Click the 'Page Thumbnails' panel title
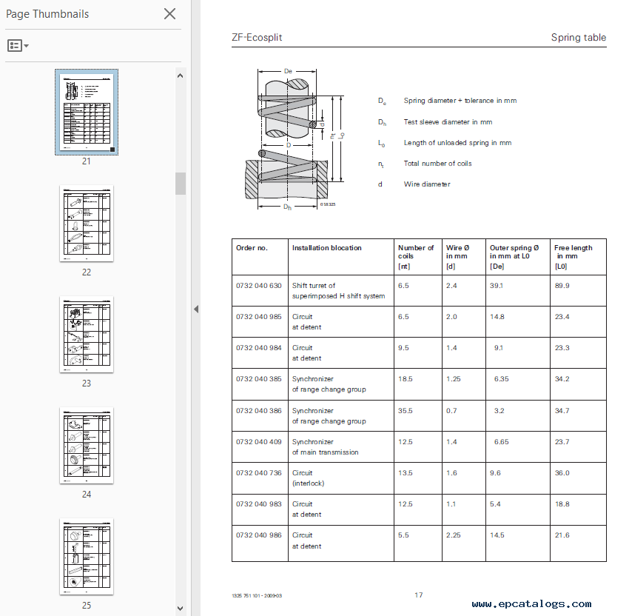The width and height of the screenshot is (629, 616). (47, 14)
